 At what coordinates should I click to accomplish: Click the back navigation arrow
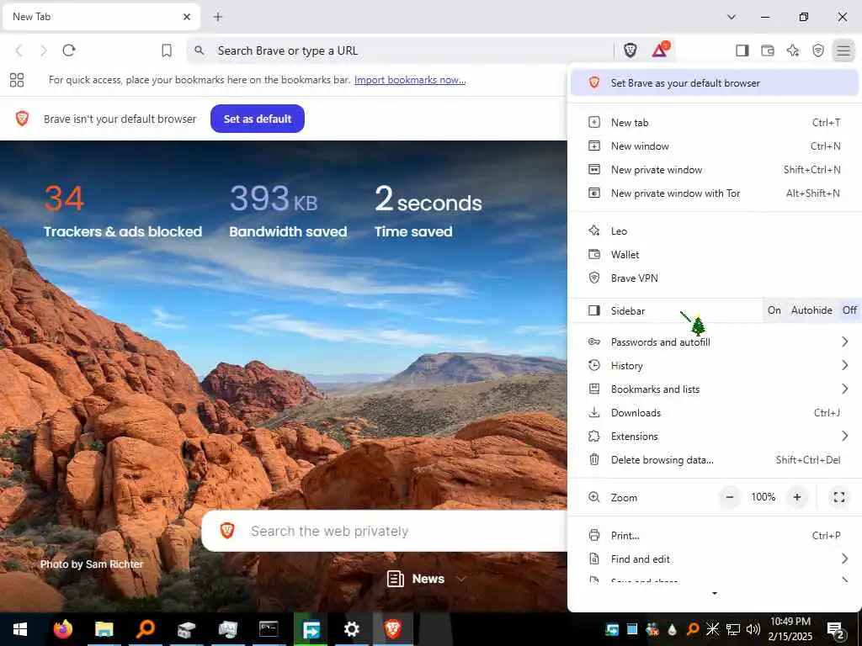click(x=19, y=50)
